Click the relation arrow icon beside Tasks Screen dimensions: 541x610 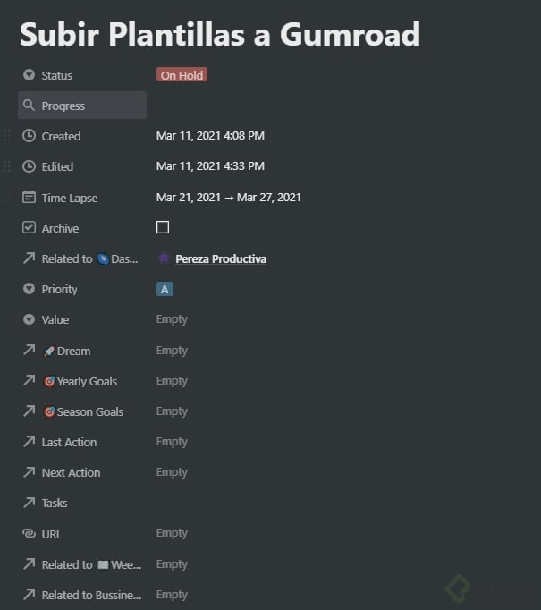pyautogui.click(x=30, y=503)
